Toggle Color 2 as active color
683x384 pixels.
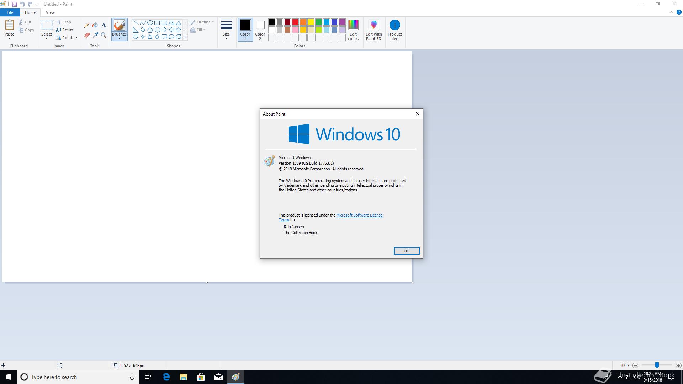260,30
